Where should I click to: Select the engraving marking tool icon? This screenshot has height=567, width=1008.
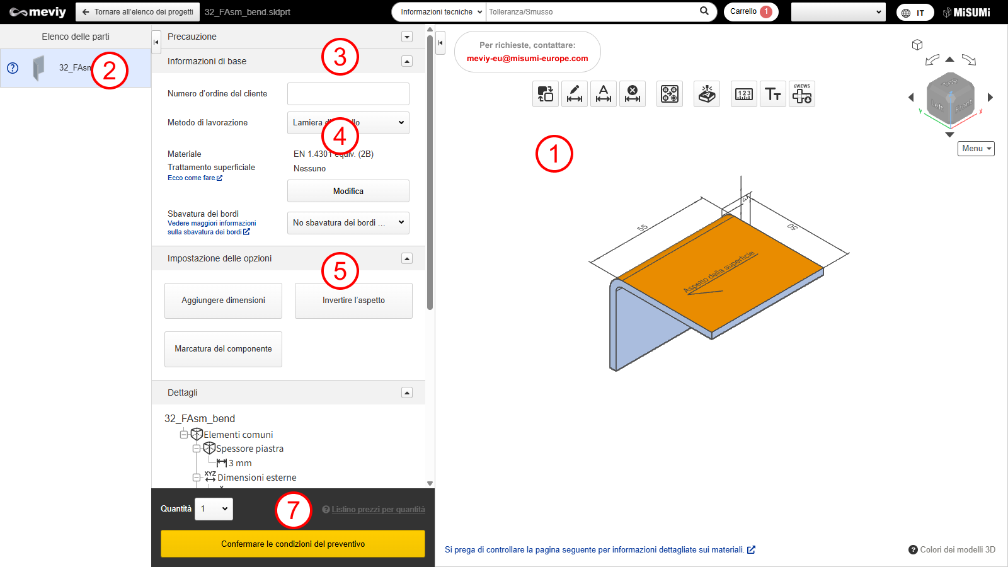[707, 94]
